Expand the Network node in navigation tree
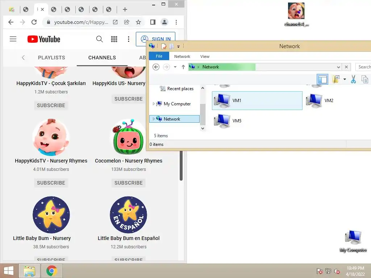The width and height of the screenshot is (371, 278). point(154,119)
